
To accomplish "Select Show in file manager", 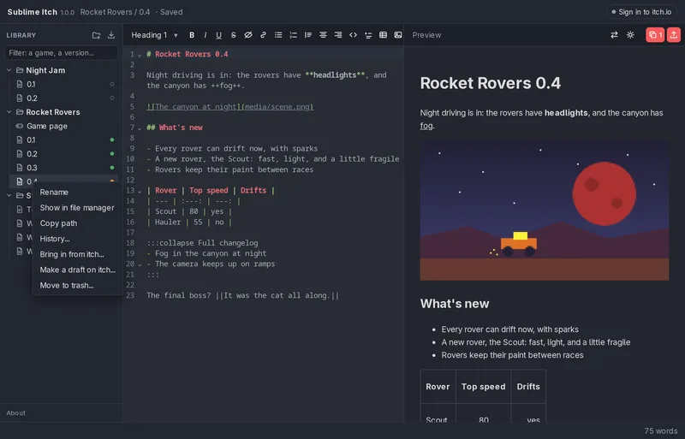I will (x=77, y=208).
